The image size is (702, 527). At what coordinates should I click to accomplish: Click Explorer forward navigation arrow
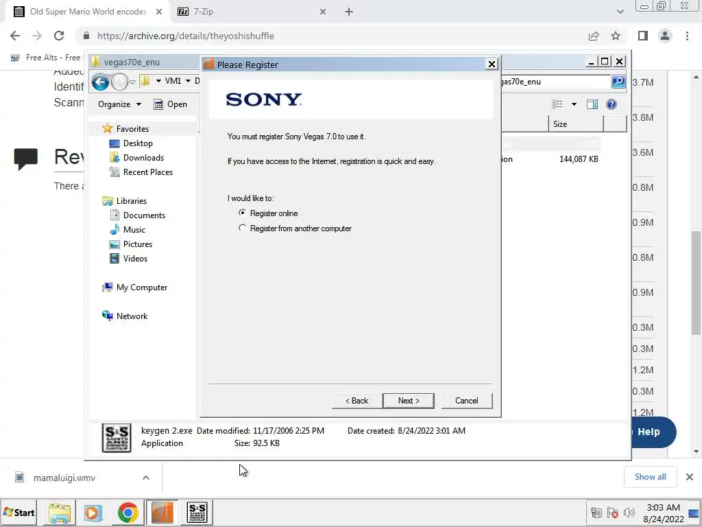click(119, 82)
